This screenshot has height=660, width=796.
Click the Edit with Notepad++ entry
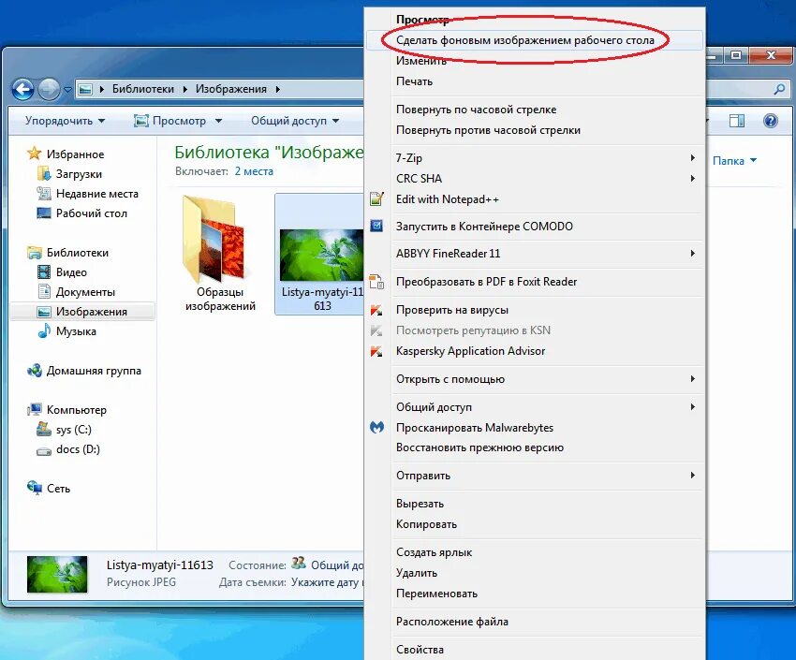pyautogui.click(x=535, y=199)
